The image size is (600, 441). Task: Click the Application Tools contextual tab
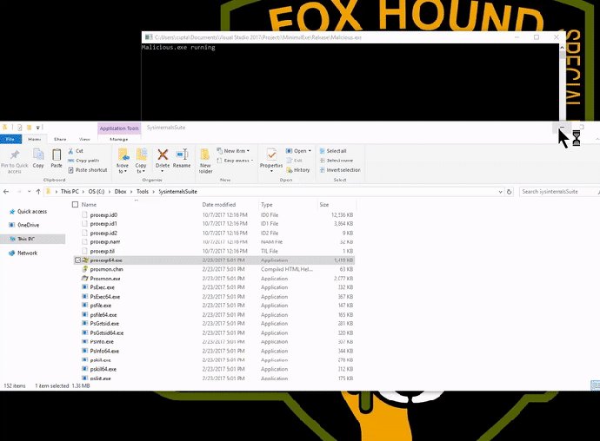pyautogui.click(x=119, y=128)
